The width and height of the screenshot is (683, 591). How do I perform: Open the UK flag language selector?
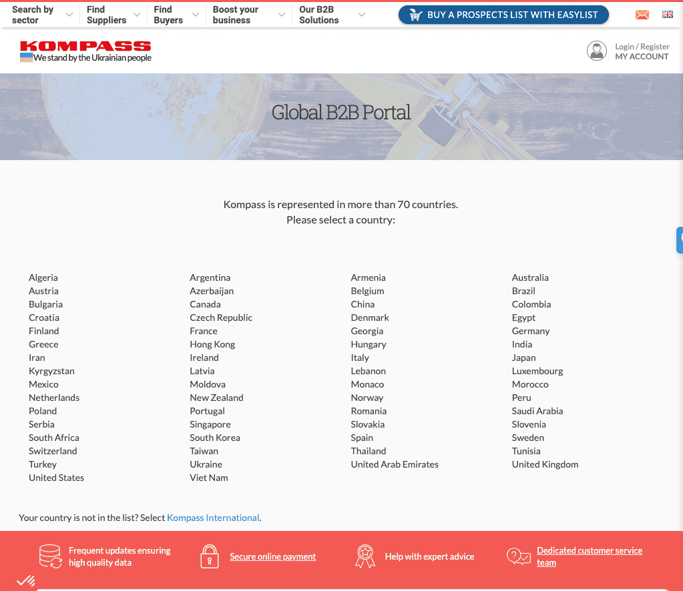668,15
